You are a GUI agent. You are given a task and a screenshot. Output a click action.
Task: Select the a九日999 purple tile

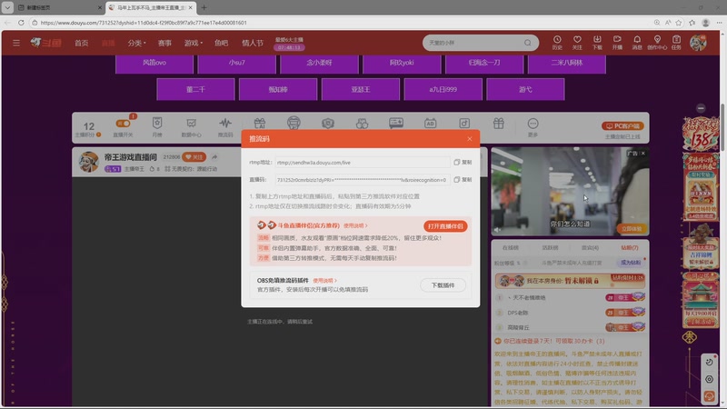pyautogui.click(x=443, y=89)
